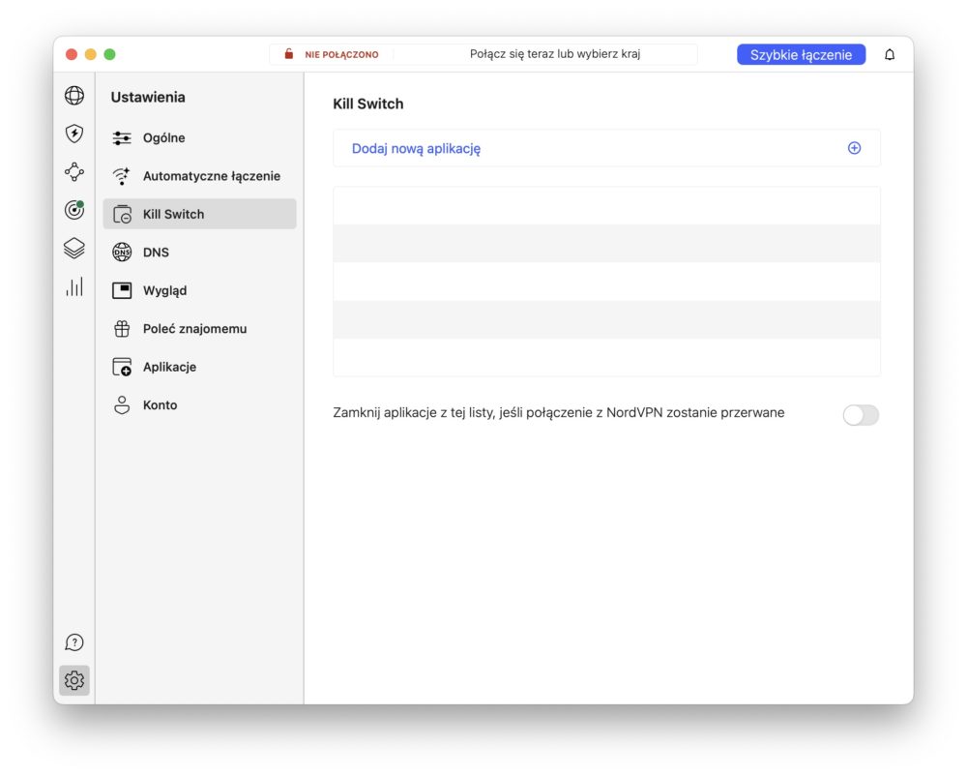
Task: Minimize window with yellow button
Action: pyautogui.click(x=91, y=54)
